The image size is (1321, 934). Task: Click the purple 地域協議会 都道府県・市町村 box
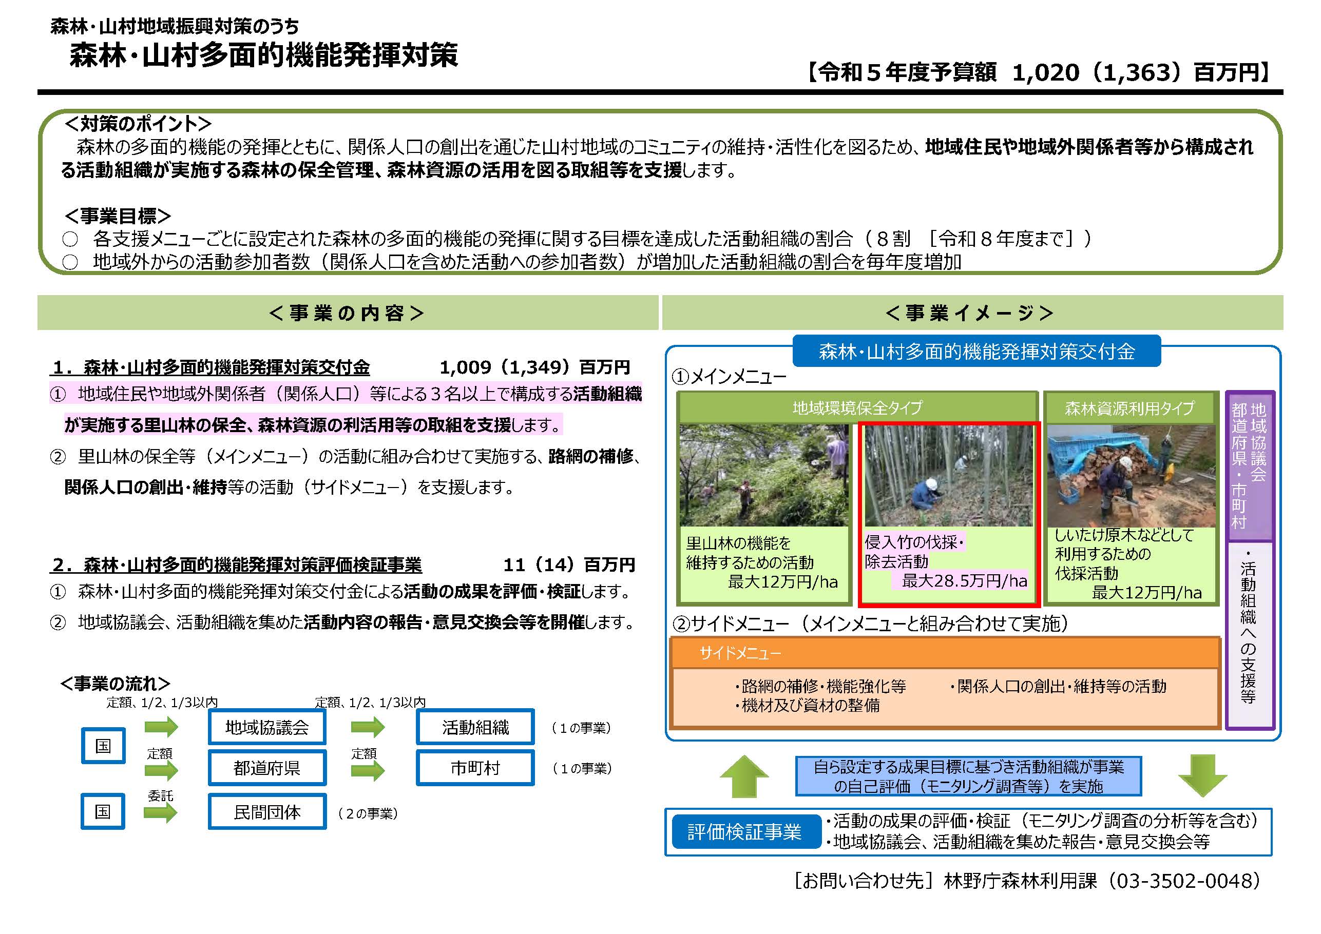[1250, 466]
